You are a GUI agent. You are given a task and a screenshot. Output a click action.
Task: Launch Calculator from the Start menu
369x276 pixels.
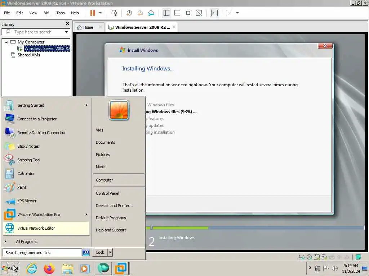click(x=46, y=174)
